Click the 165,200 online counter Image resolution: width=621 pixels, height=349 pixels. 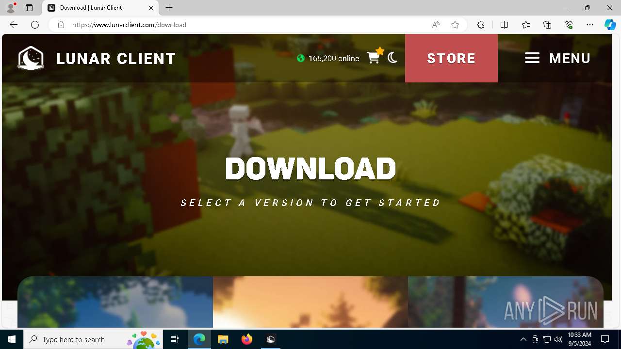pyautogui.click(x=328, y=58)
